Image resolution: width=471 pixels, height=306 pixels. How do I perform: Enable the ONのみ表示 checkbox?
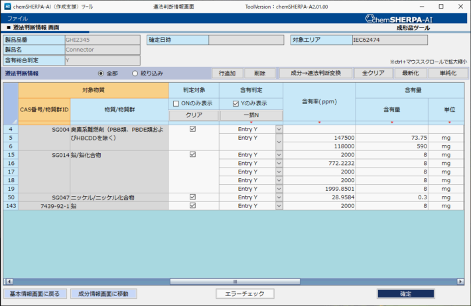pos(176,103)
